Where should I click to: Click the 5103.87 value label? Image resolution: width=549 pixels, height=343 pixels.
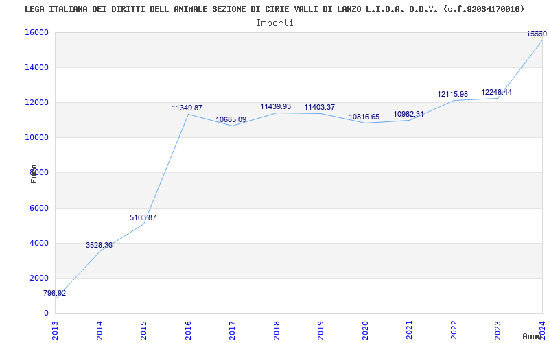(x=143, y=217)
